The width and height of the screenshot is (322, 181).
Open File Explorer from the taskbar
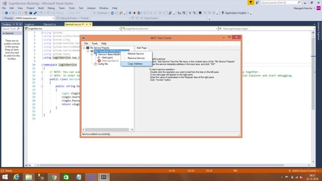(29, 177)
